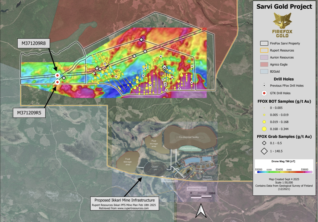Click the 0 - 0.005 BOT sample dot

(x=264, y=108)
